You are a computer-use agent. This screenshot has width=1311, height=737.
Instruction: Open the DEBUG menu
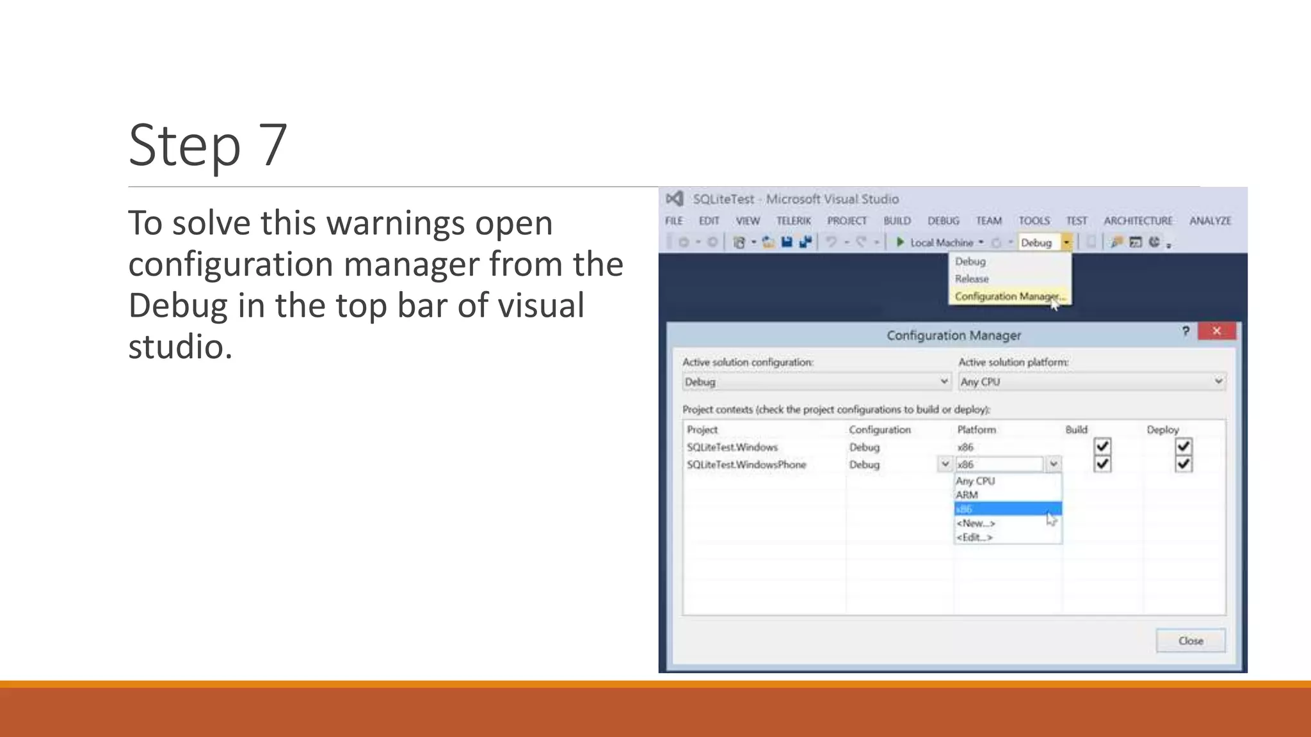(x=944, y=221)
